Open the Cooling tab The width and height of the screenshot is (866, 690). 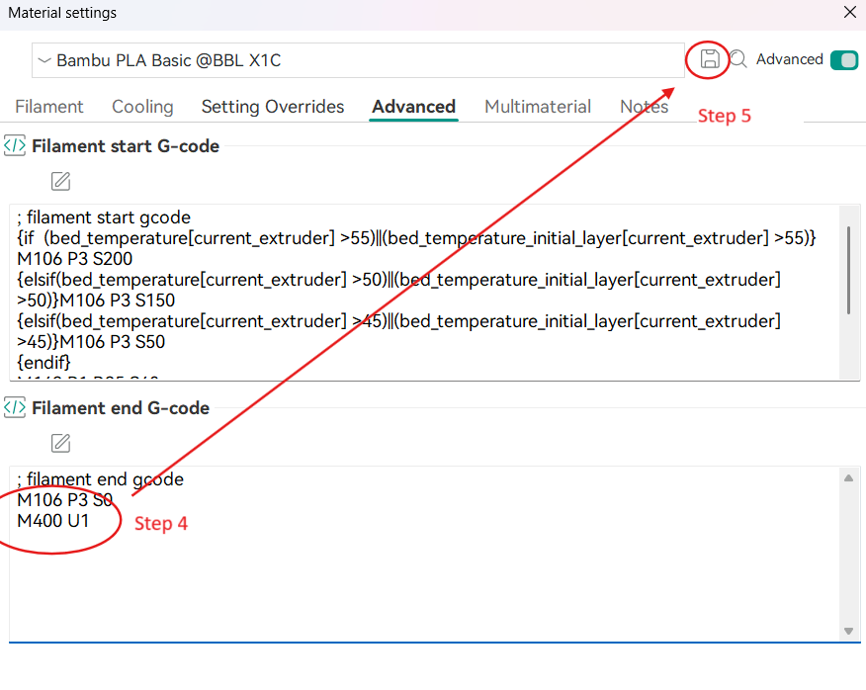(142, 107)
